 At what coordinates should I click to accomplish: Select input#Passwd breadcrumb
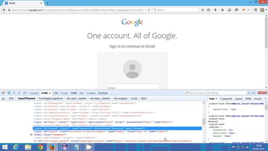click(x=26, y=99)
